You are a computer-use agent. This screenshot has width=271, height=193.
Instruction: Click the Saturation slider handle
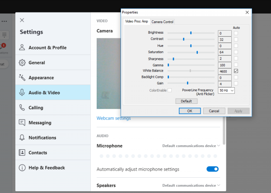pyautogui.click(x=197, y=52)
